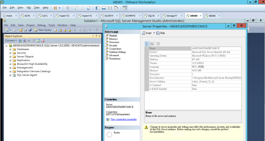
Task: Pin the Object Explorer panel with pushpin
Action: click(96, 36)
